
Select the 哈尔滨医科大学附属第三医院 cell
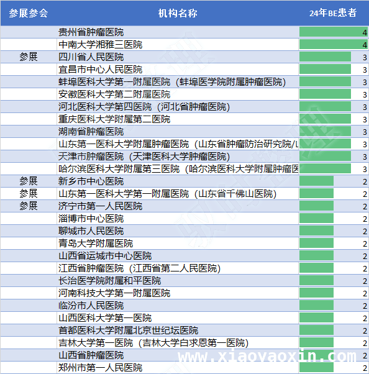[178, 168]
